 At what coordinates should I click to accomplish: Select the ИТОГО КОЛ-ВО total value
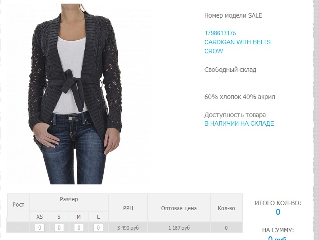278,212
